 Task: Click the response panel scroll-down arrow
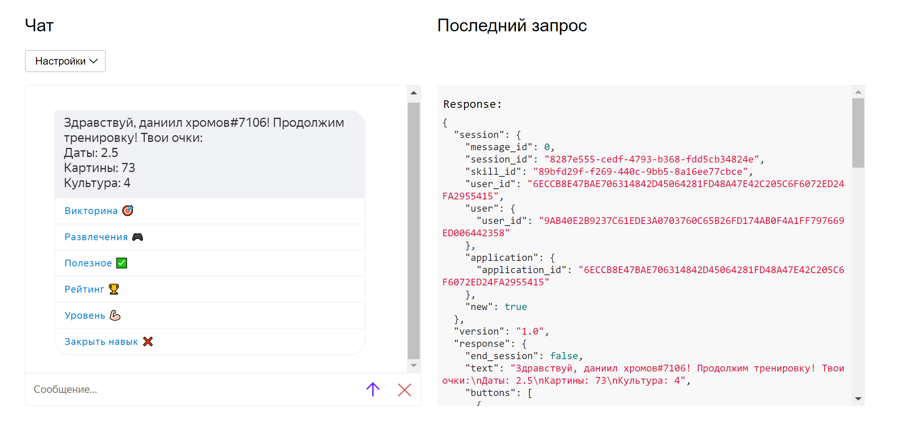(x=858, y=398)
